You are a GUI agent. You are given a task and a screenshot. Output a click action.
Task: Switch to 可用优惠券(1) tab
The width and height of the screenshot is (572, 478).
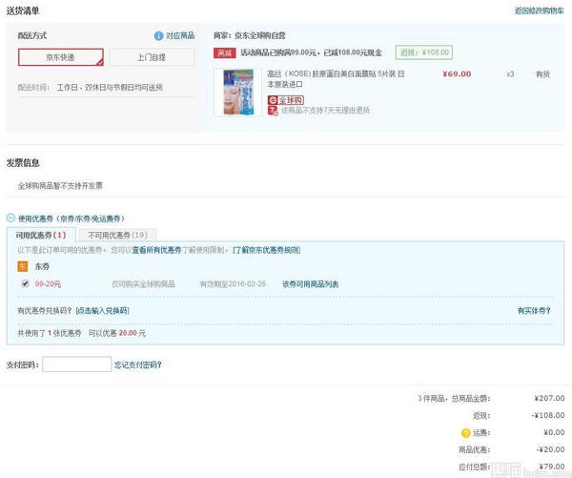(x=41, y=235)
